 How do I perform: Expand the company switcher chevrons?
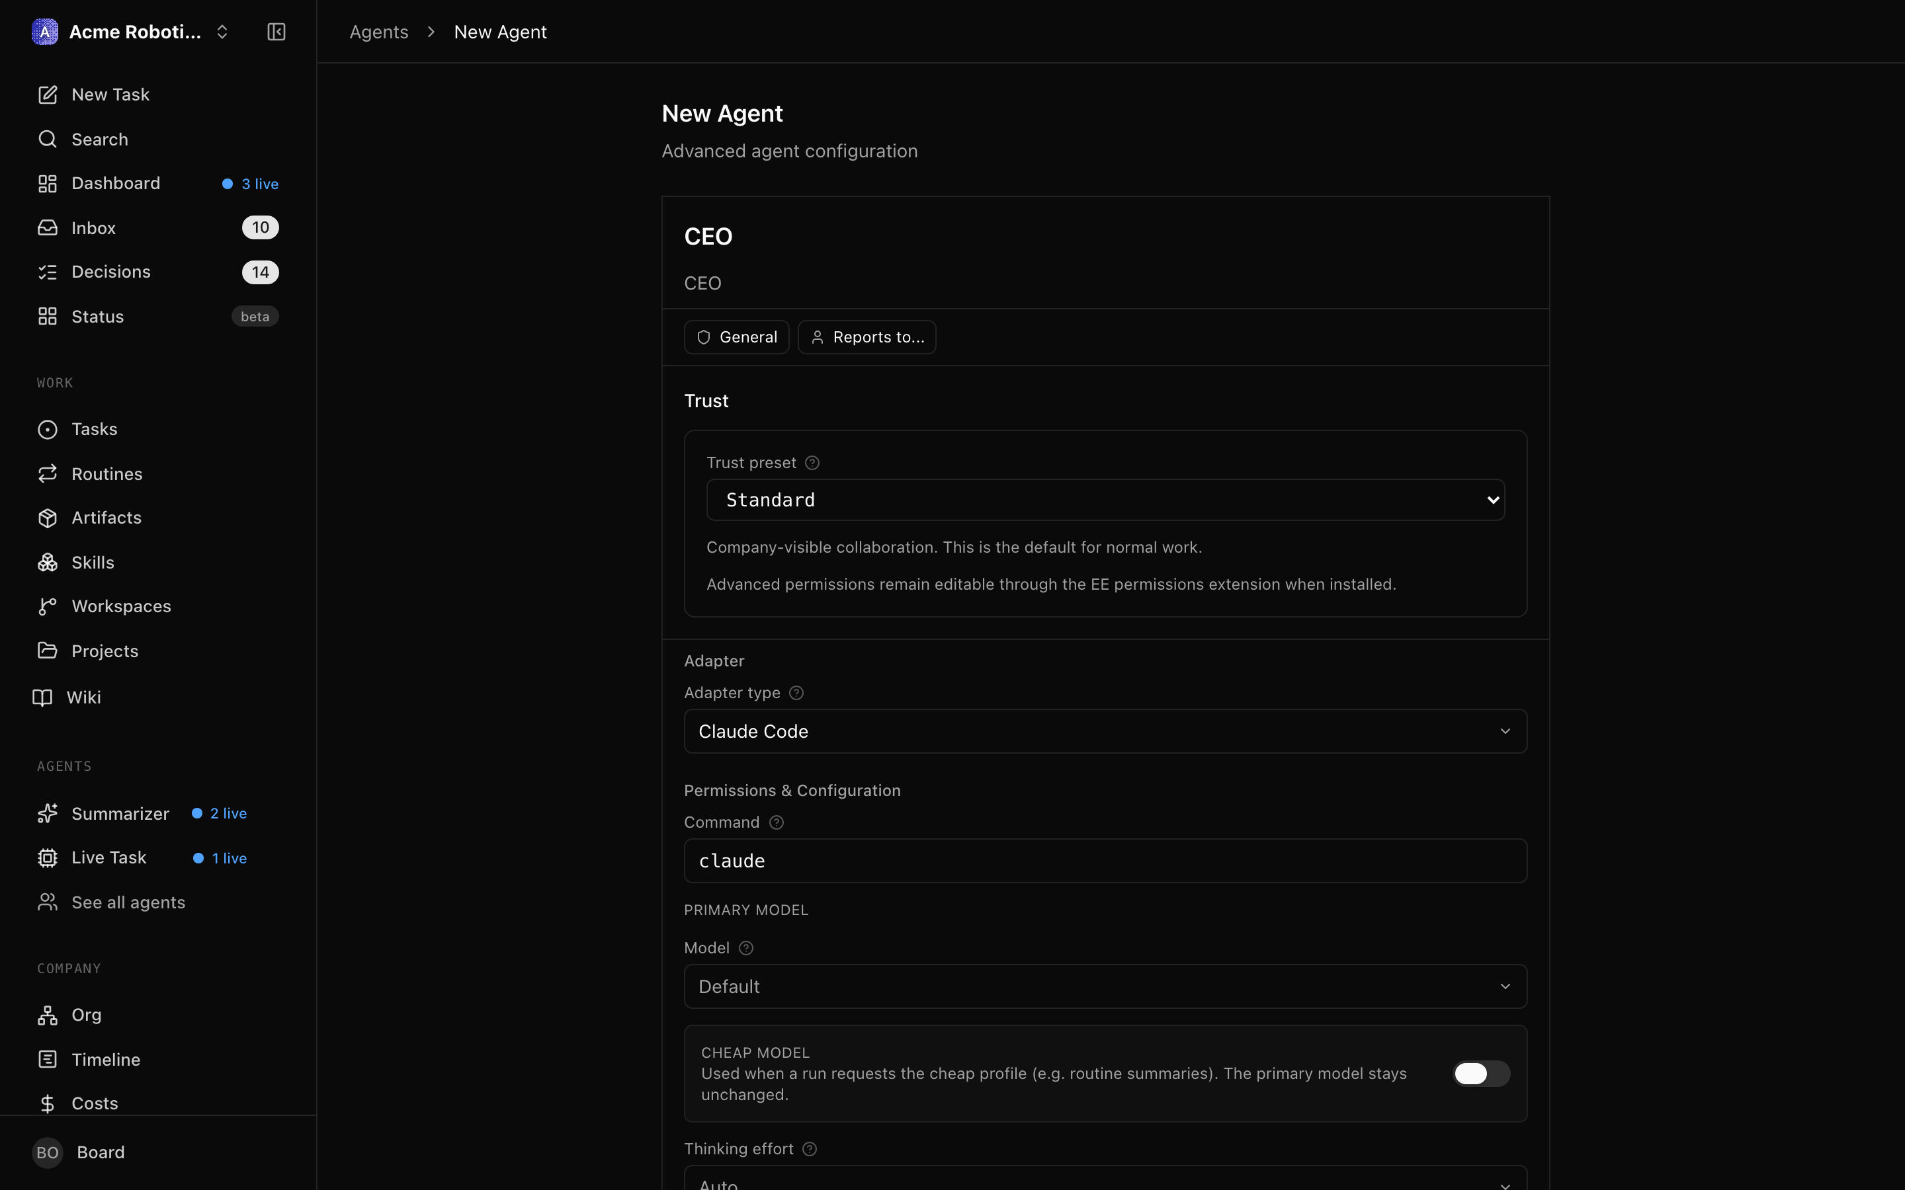point(222,32)
